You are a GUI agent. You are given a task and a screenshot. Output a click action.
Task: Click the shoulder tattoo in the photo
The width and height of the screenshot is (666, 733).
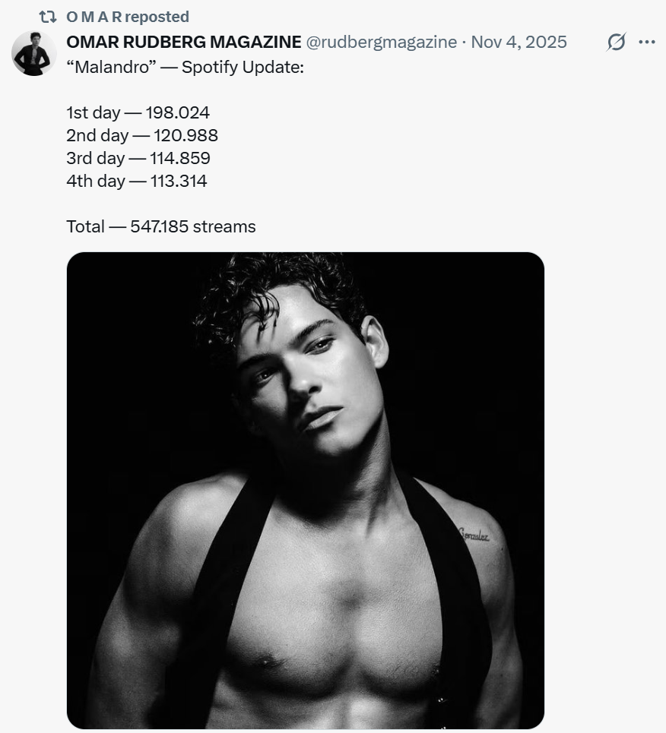tap(474, 535)
